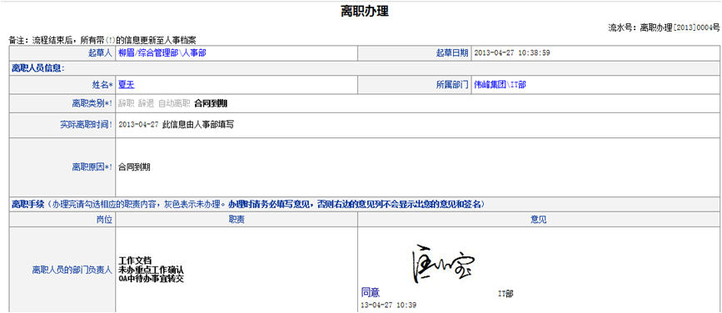Screen dimensions: 722x313
Task: Select the 辞退 dismissal type option
Action: coord(146,103)
